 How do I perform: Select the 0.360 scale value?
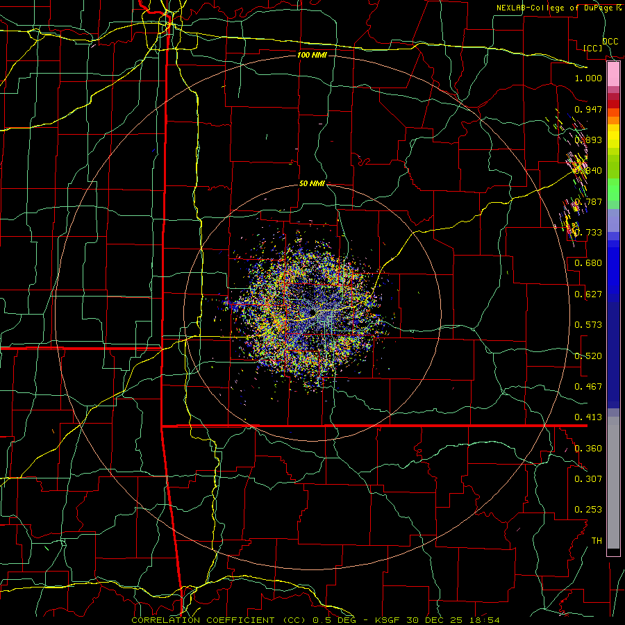(588, 449)
